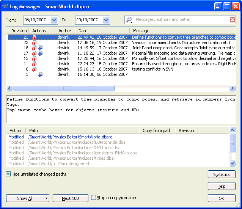Click the Statistics button
This screenshot has height=209, width=242.
pos(222,174)
